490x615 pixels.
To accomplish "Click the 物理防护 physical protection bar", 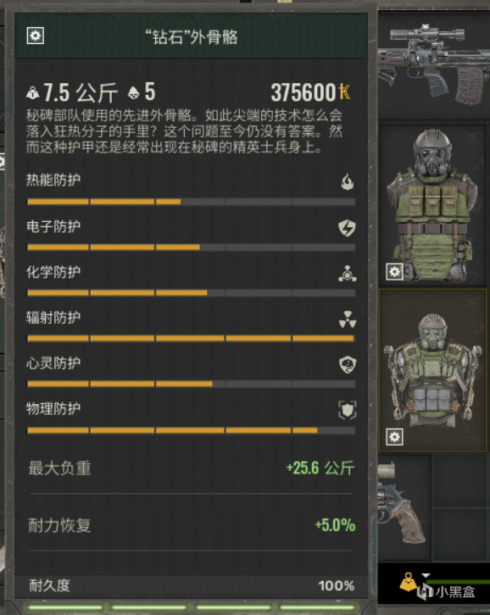I will pyautogui.click(x=191, y=430).
